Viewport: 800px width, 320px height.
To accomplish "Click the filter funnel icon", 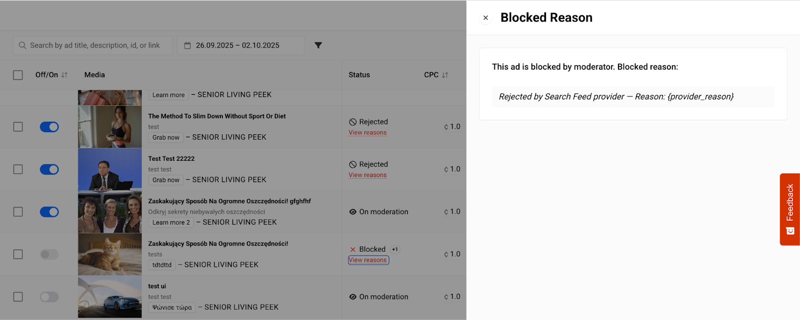I will click(x=318, y=45).
